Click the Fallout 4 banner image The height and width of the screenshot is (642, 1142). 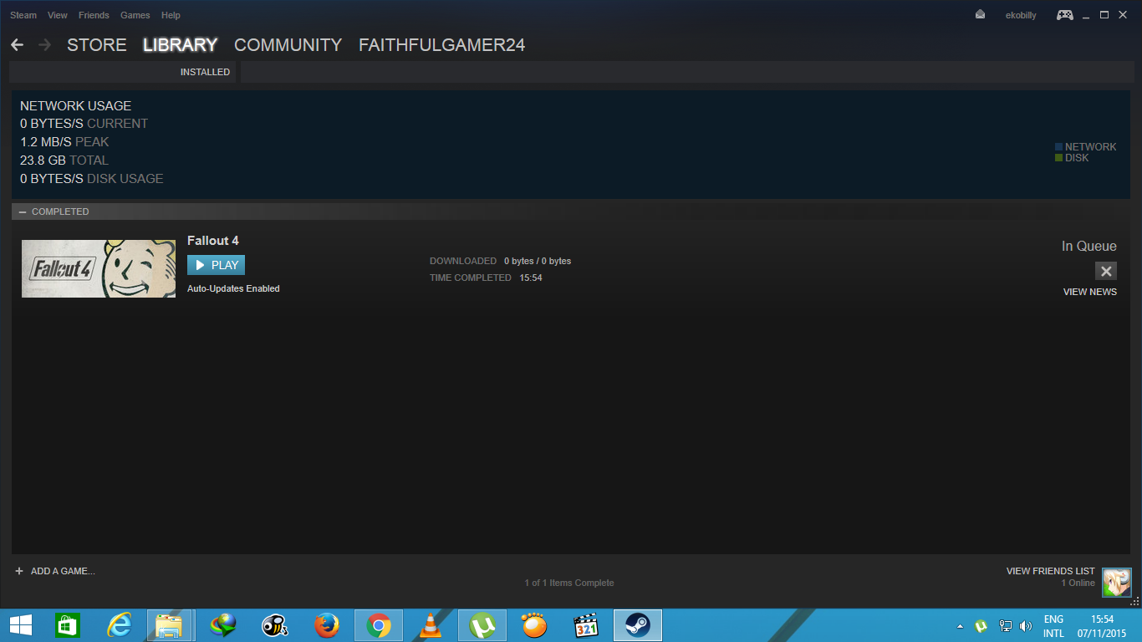(x=99, y=268)
